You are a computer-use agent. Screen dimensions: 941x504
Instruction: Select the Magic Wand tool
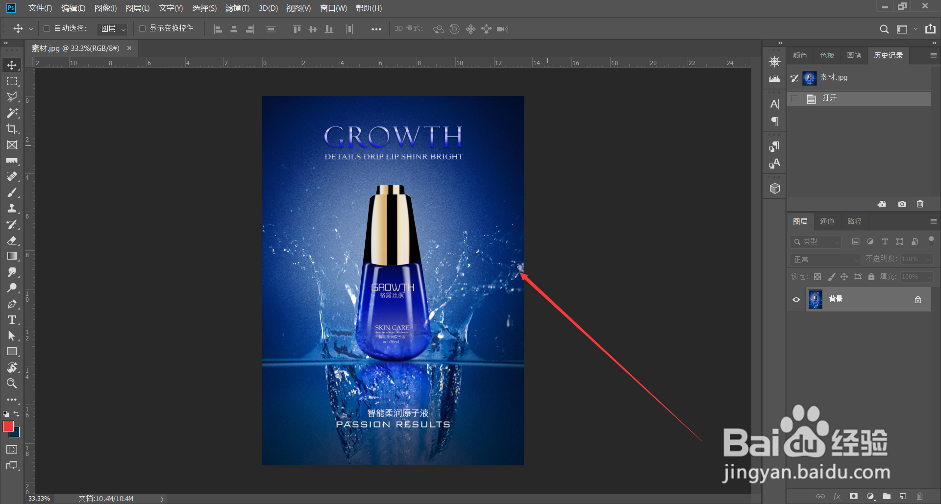point(12,113)
